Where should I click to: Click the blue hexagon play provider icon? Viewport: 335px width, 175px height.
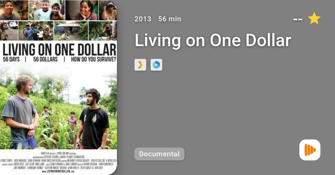[x=156, y=65]
